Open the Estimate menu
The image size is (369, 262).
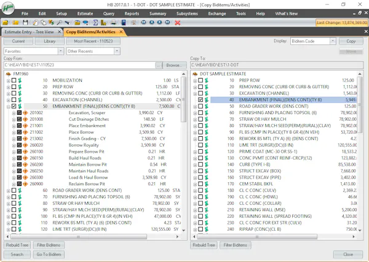click(x=85, y=13)
